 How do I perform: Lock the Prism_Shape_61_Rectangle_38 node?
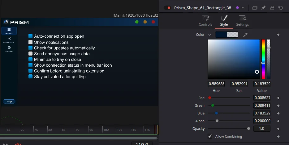pos(272,8)
